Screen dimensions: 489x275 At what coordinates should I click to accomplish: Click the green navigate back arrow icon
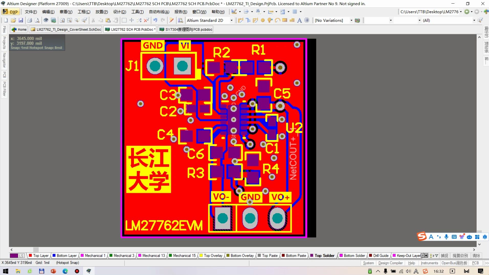tap(467, 12)
